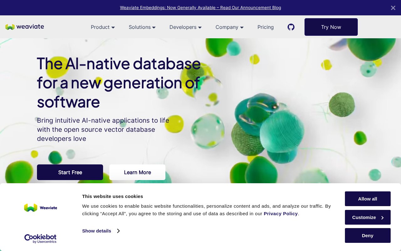Viewport: 401px width, 251px height.
Task: Click the Weaviate logo in cookie banner
Action: click(40, 207)
